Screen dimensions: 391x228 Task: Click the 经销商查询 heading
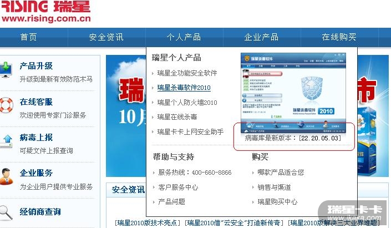tap(40, 212)
